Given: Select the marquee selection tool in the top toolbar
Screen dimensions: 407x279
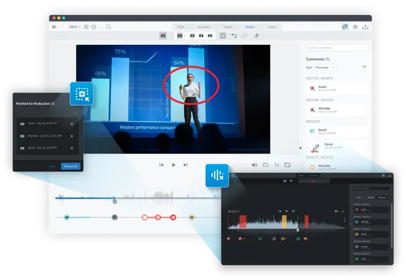Looking at the screenshot, I should pos(109,27).
